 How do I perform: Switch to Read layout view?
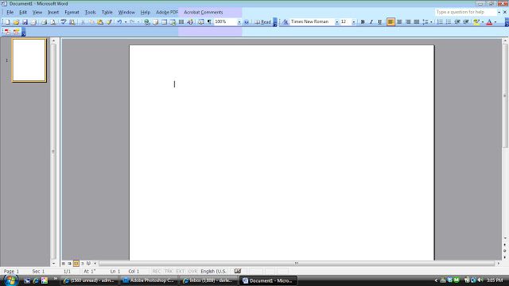click(263, 22)
